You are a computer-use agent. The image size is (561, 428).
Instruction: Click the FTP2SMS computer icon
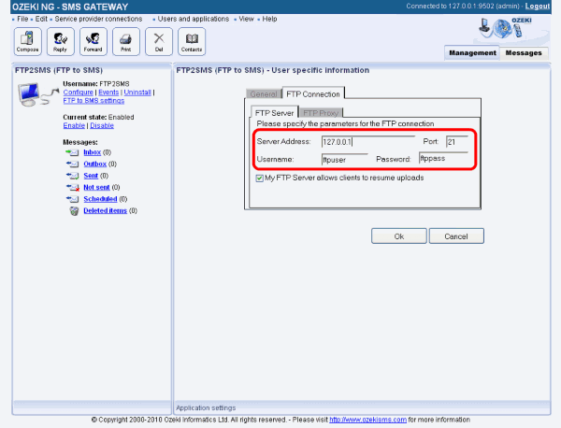[x=37, y=94]
